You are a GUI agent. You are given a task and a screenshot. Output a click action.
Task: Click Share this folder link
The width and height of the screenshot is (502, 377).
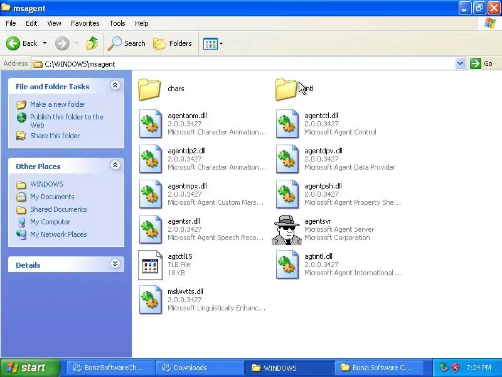click(x=55, y=136)
